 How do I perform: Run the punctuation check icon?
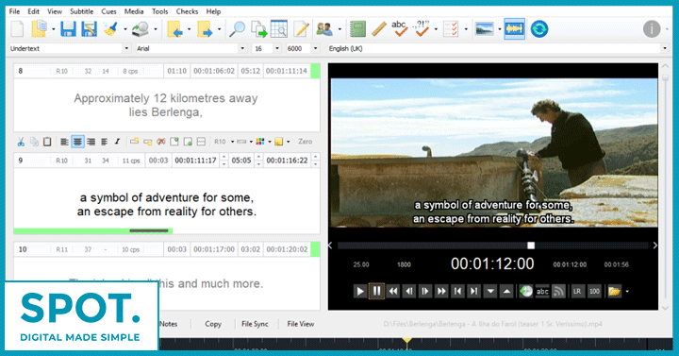421,29
